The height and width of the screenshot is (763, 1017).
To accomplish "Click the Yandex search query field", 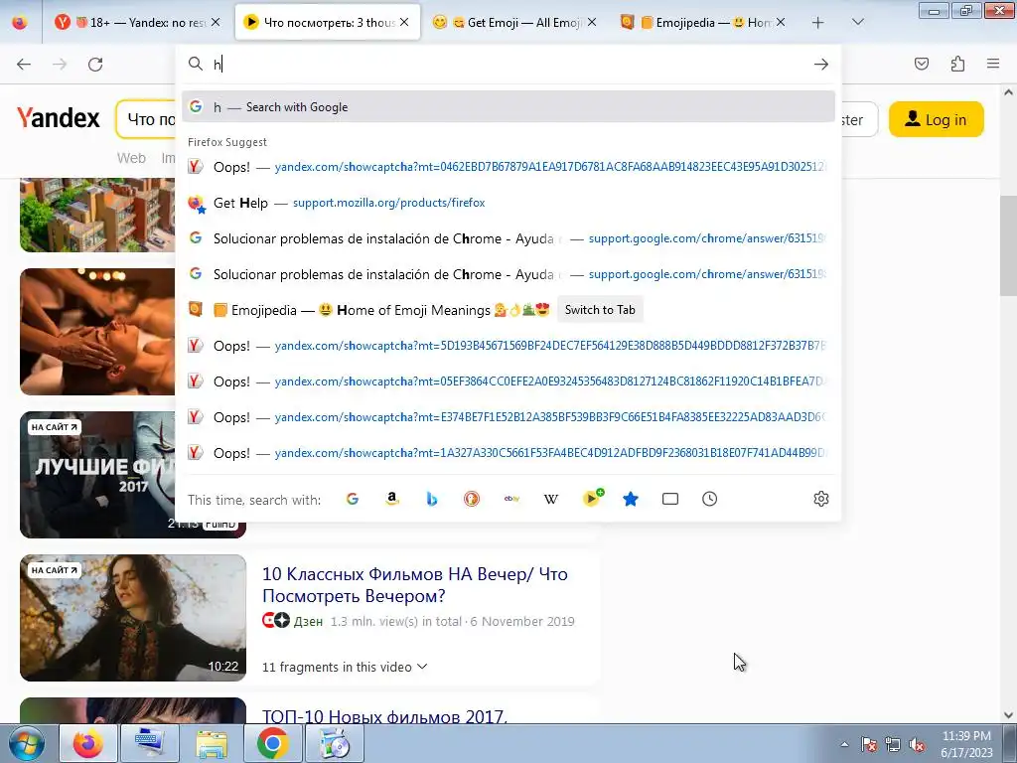I will pyautogui.click(x=147, y=119).
